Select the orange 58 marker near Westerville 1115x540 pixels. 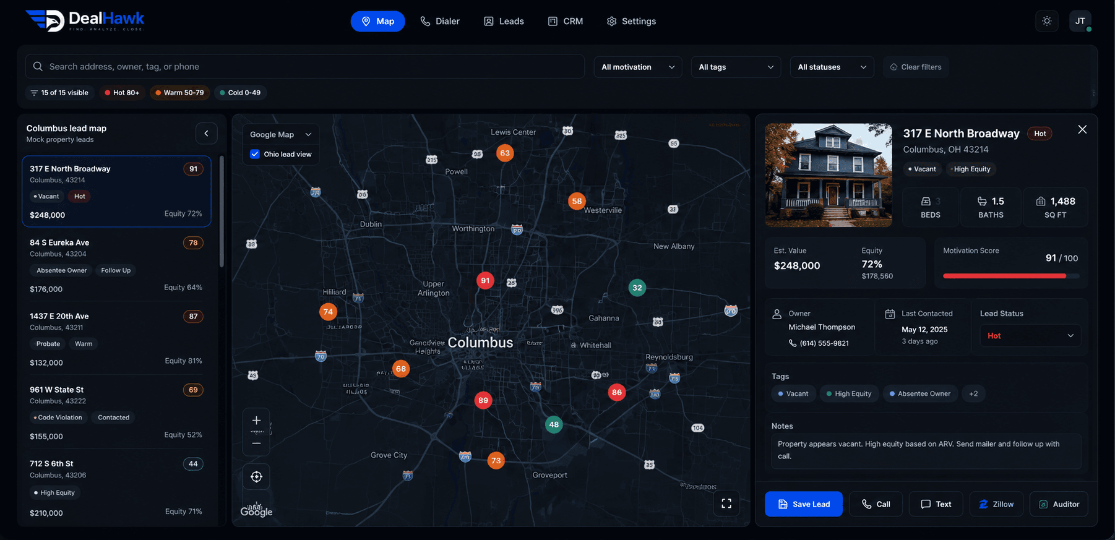(x=577, y=201)
